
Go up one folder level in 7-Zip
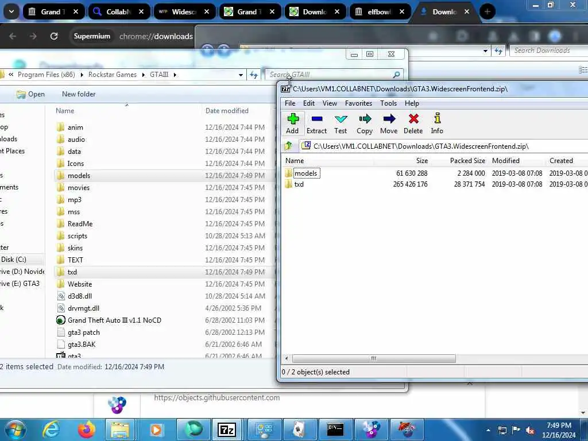[288, 146]
